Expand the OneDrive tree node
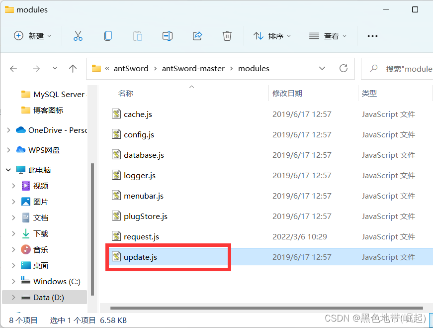 [x=8, y=130]
